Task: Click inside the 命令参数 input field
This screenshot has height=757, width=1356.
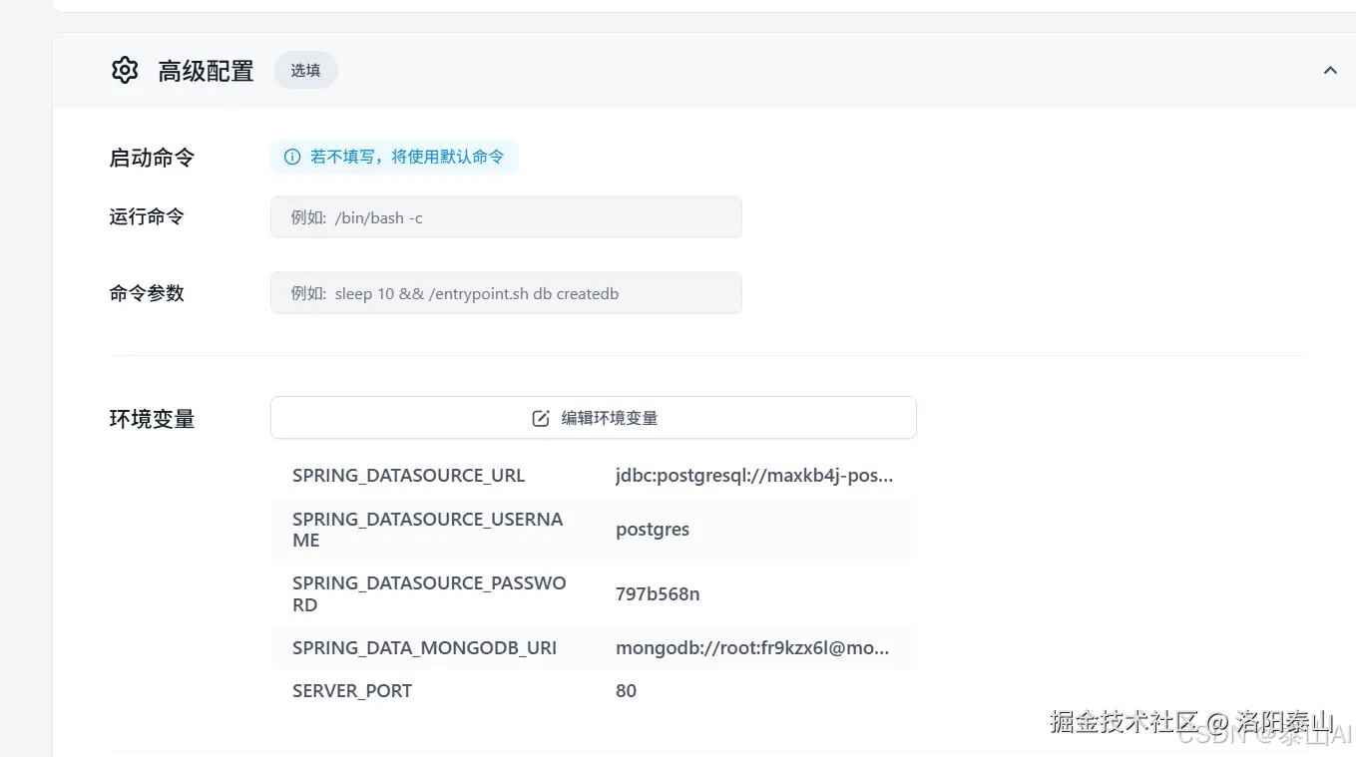Action: (505, 292)
